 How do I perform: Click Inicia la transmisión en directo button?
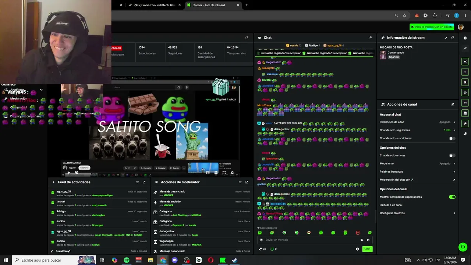click(x=431, y=27)
